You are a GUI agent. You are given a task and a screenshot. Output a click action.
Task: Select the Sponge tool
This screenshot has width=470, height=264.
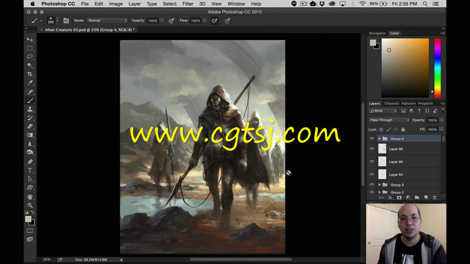30,153
